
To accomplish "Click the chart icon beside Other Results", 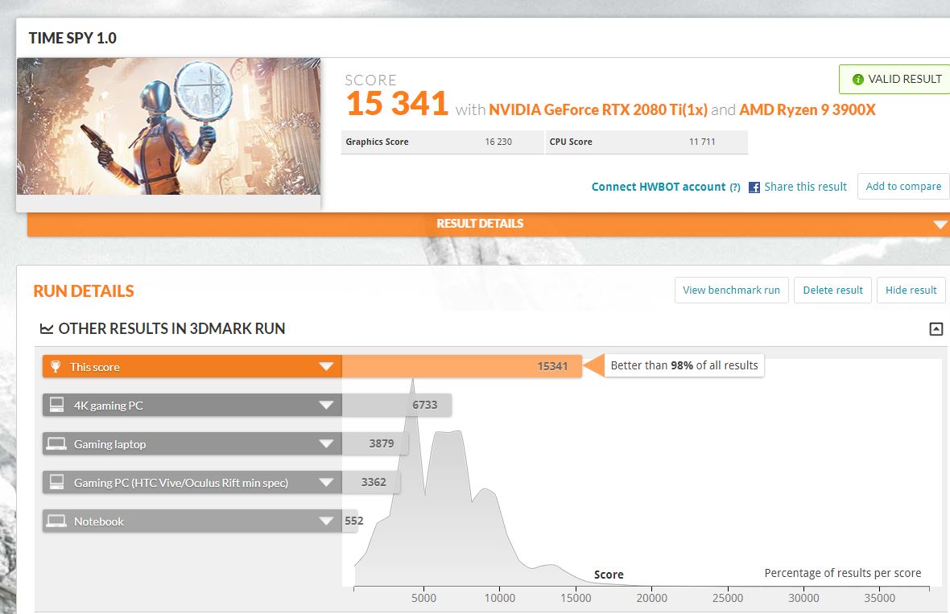I will [x=47, y=329].
